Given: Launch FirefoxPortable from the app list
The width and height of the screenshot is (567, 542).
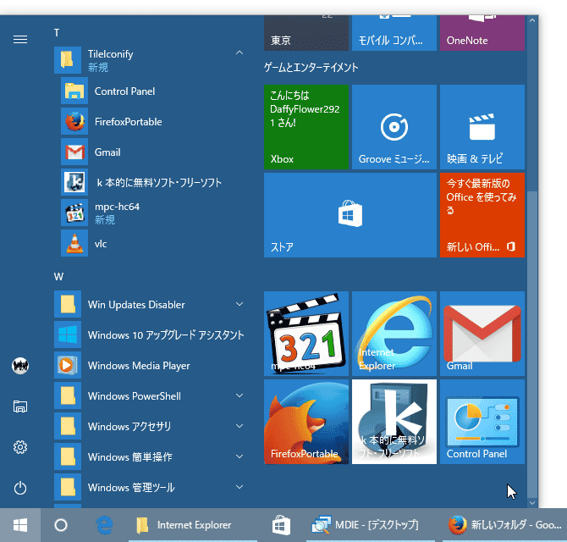Looking at the screenshot, I should pyautogui.click(x=151, y=122).
